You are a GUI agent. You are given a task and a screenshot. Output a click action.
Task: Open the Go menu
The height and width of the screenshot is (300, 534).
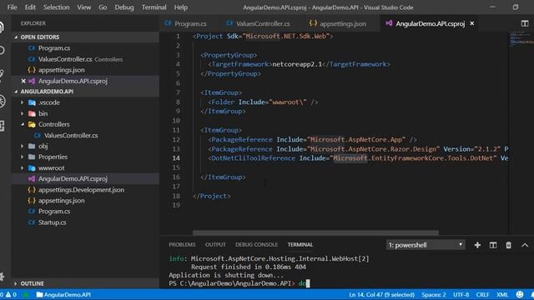pos(103,7)
